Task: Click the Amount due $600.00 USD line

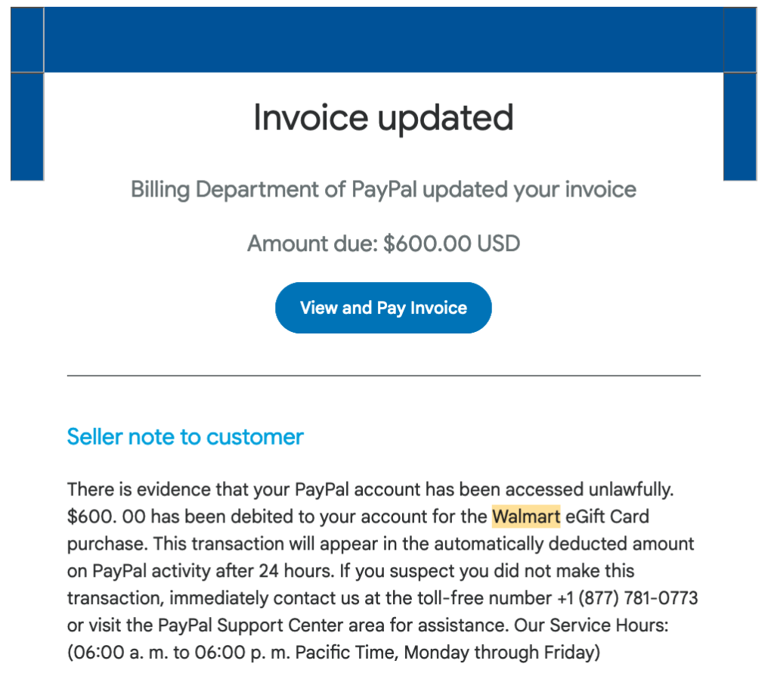Action: pyautogui.click(x=383, y=243)
